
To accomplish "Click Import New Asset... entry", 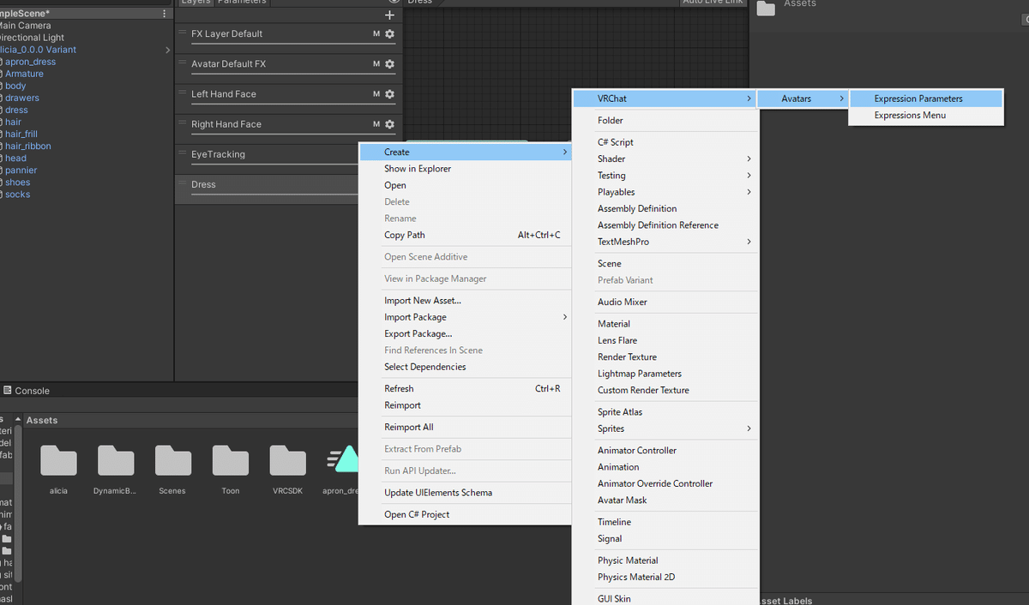I will 465,301.
